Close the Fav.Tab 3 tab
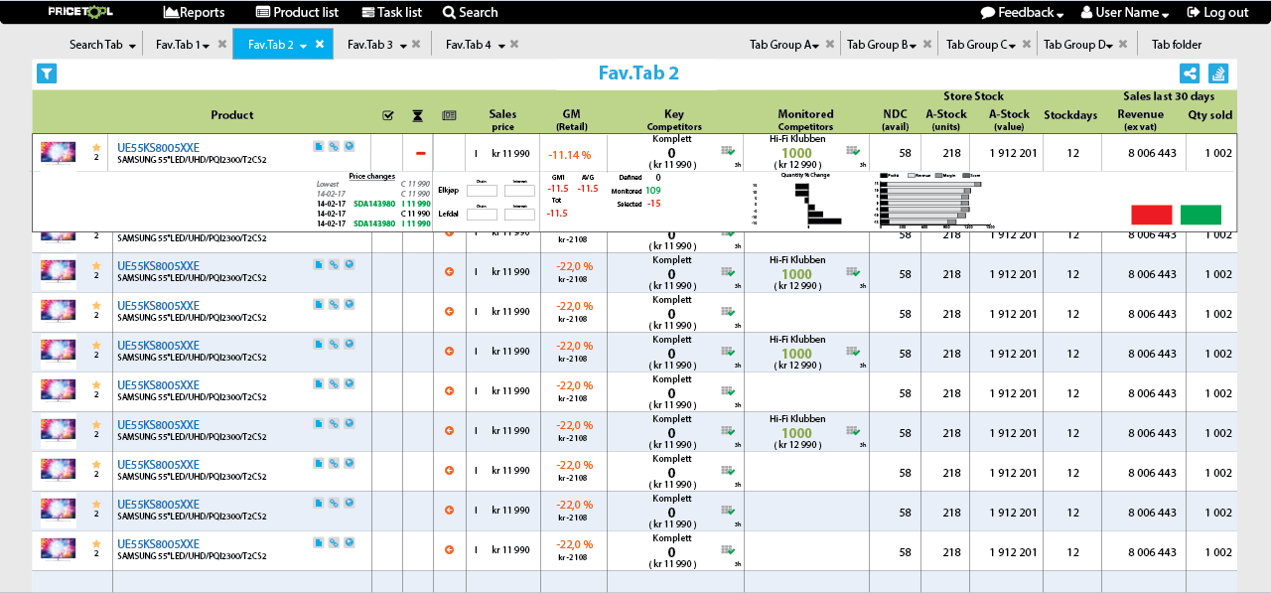 (x=416, y=44)
